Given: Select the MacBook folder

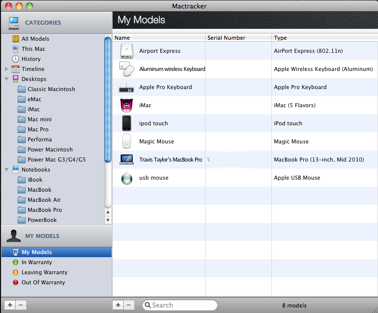Looking at the screenshot, I should tap(35, 190).
